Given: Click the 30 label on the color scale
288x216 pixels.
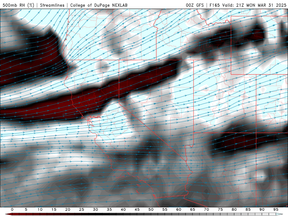Looking at the screenshot, I should [95, 210].
